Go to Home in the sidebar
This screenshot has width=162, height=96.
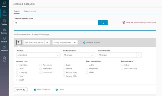(x=4, y=4)
